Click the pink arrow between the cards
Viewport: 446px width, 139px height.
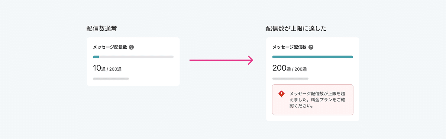pyautogui.click(x=222, y=60)
